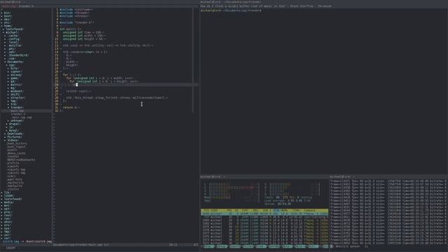Image resolution: width=448 pixels, height=252 pixels.
Task: Select the Videos/ folder
Action: coord(13,140)
